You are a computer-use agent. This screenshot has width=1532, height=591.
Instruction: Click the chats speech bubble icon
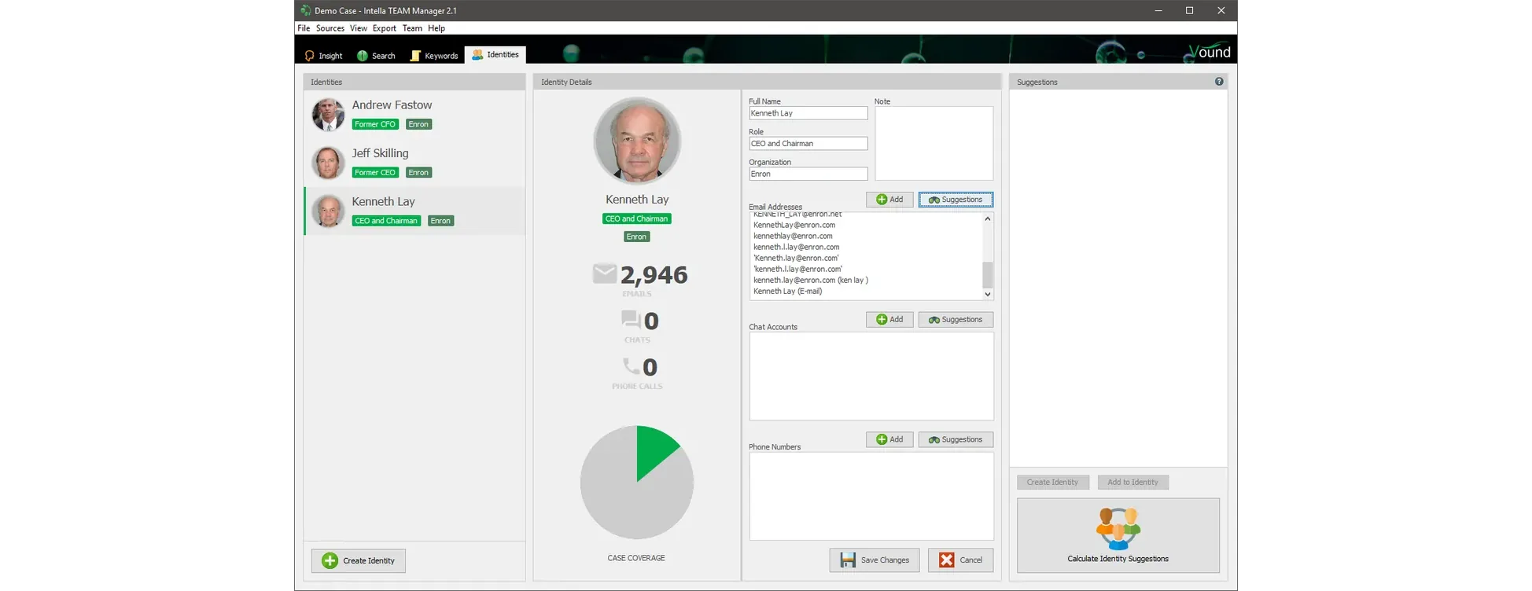tap(631, 319)
